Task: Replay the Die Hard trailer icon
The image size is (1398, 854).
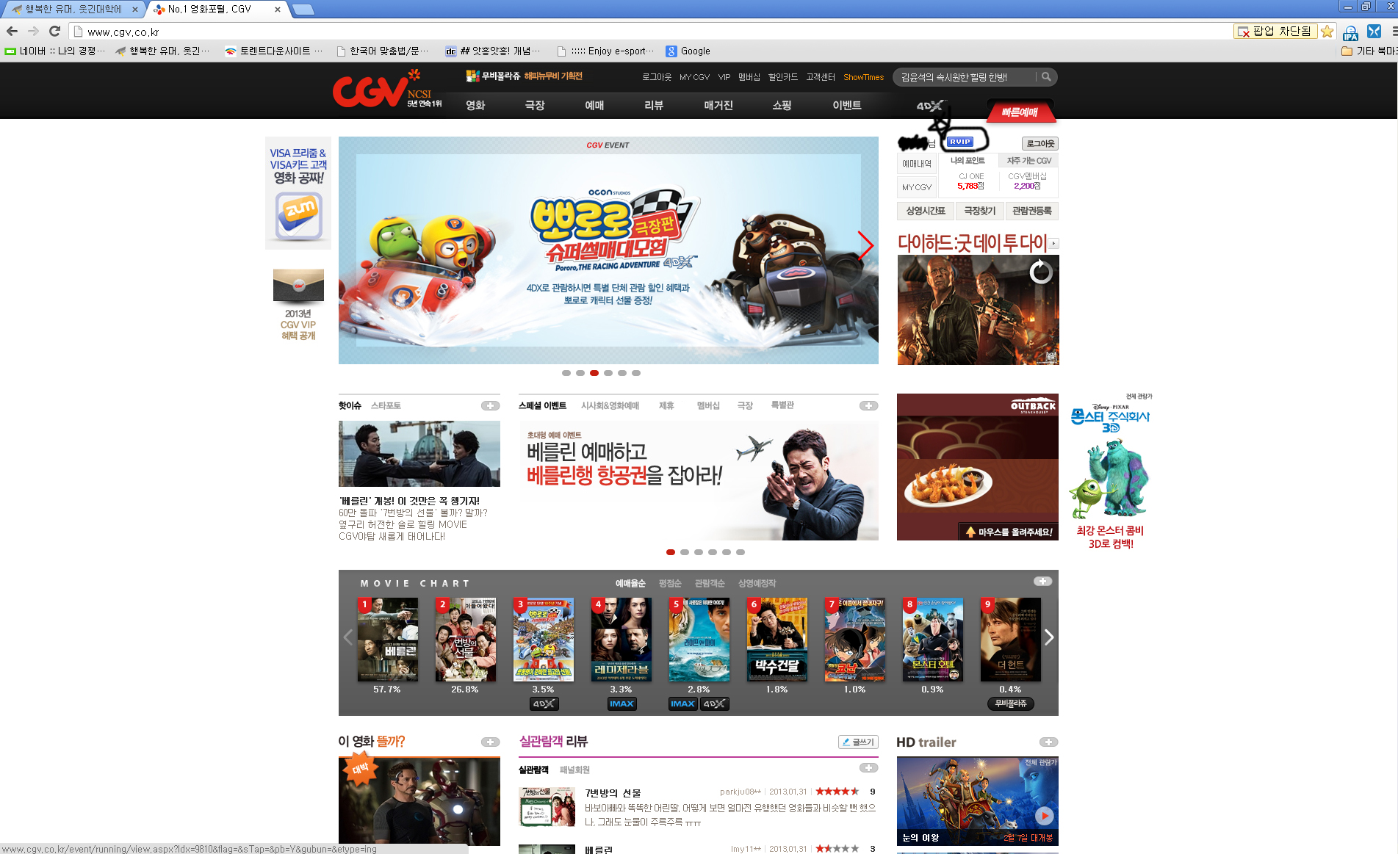Action: 1040,272
